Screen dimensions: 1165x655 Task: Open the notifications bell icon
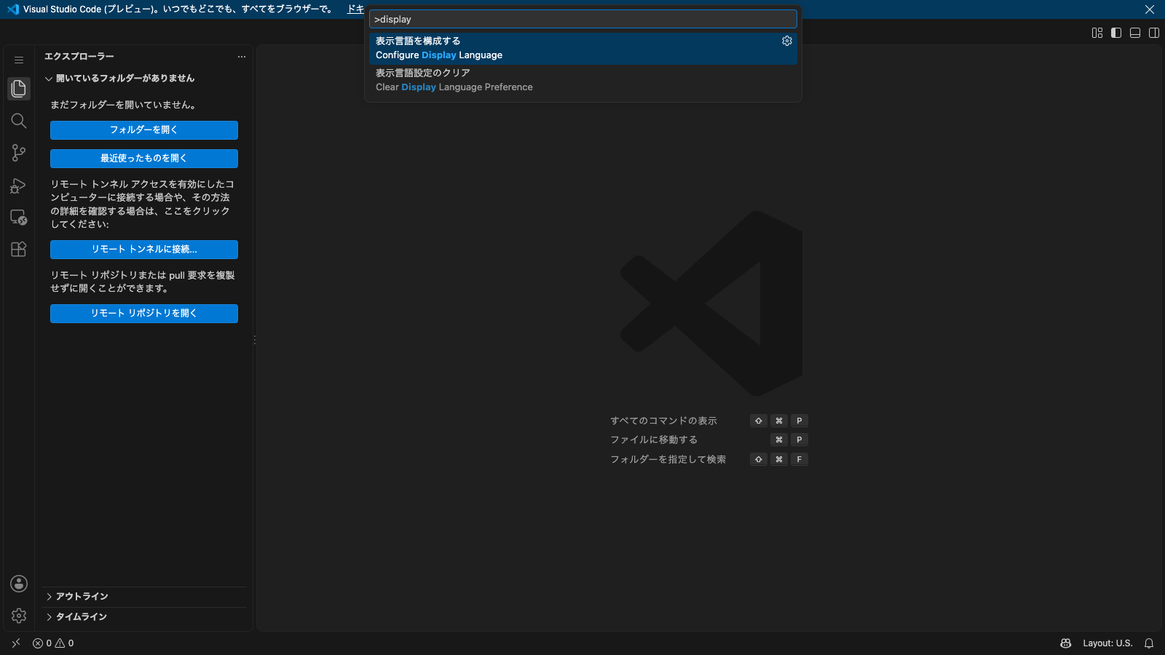(x=1149, y=643)
